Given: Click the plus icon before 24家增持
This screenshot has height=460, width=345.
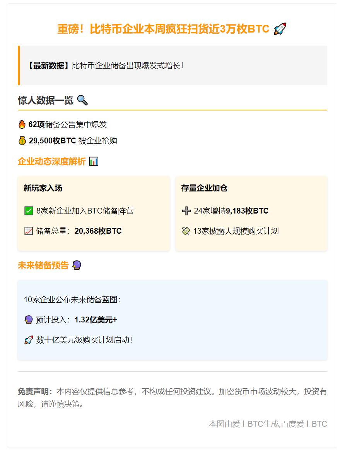Looking at the screenshot, I should pos(186,211).
